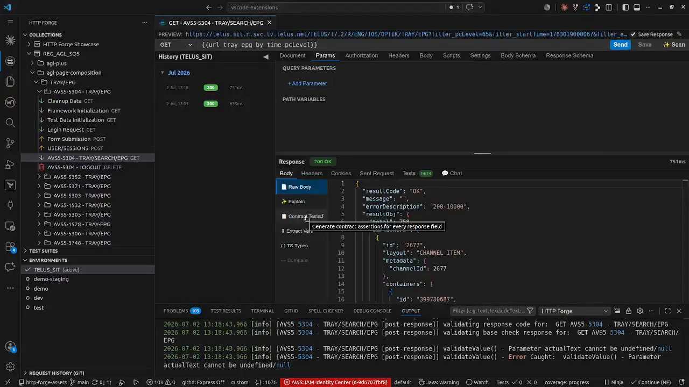Select the AVS5-5304 - LOGOUT DELETE request
The width and height of the screenshot is (689, 387).
click(x=88, y=167)
